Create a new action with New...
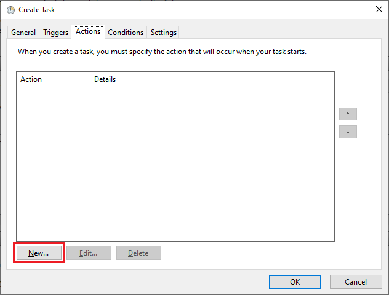This screenshot has width=389, height=295. pyautogui.click(x=39, y=253)
